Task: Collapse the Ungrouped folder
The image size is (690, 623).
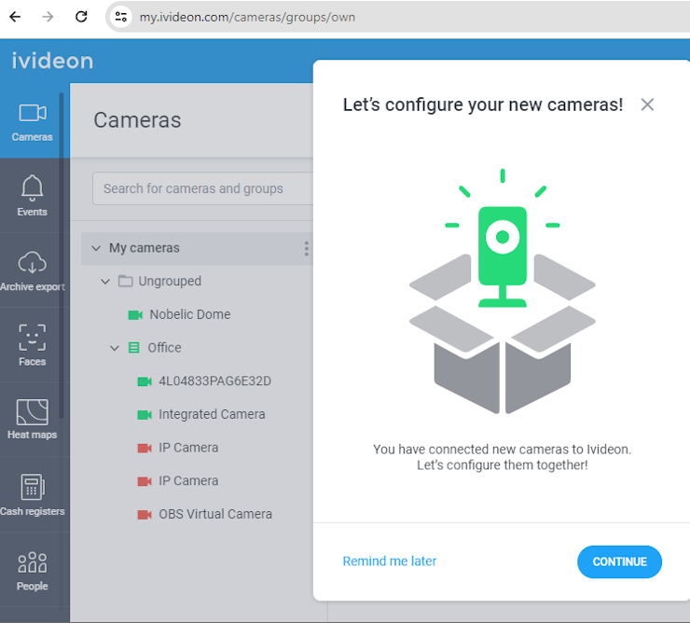Action: pyautogui.click(x=105, y=282)
